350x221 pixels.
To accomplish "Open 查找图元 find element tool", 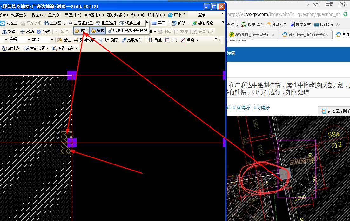I will click(x=55, y=23).
